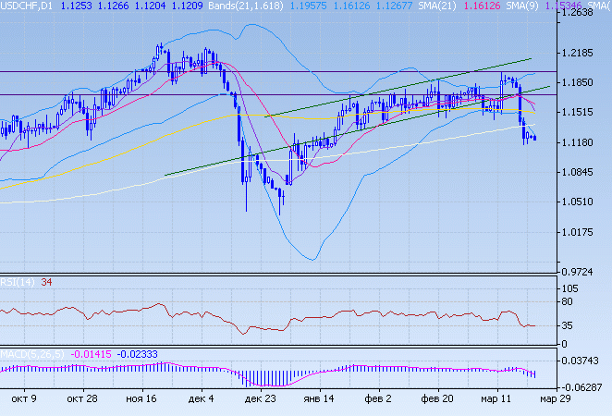
Task: Jump to the мар 11 date marker
Action: click(496, 399)
